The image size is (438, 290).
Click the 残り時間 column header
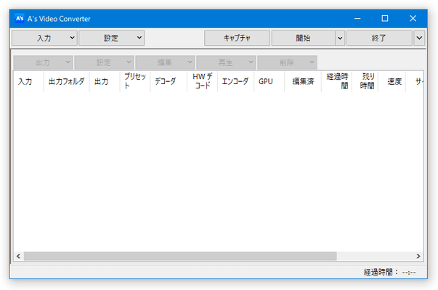click(365, 81)
